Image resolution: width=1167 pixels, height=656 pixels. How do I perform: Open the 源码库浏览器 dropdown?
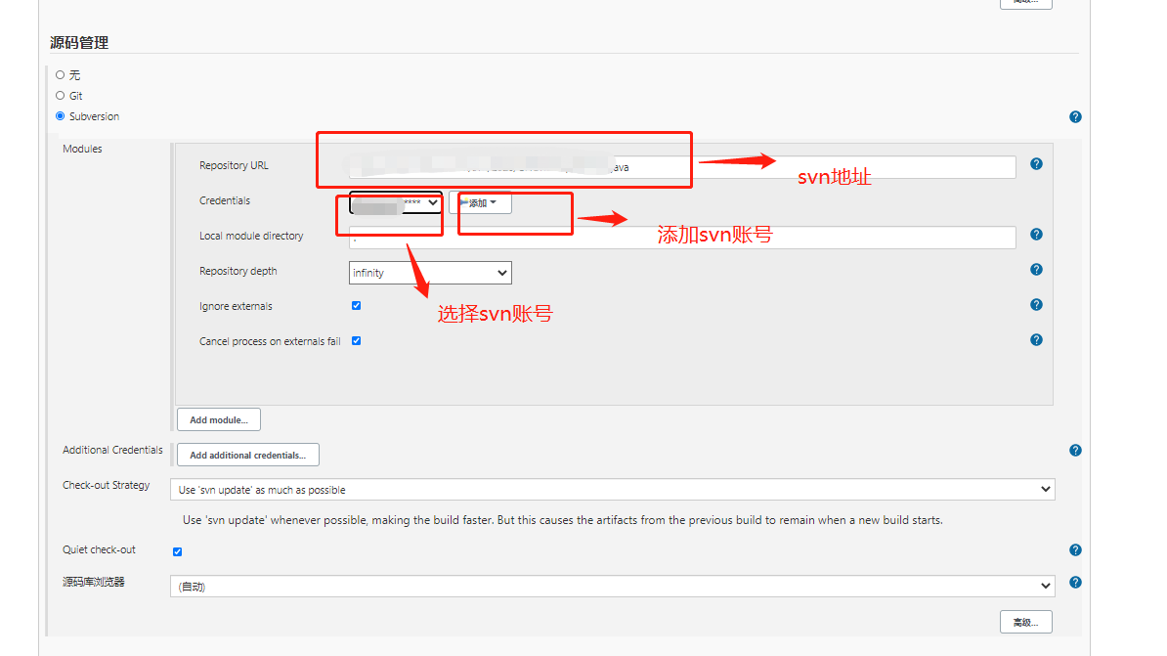613,586
